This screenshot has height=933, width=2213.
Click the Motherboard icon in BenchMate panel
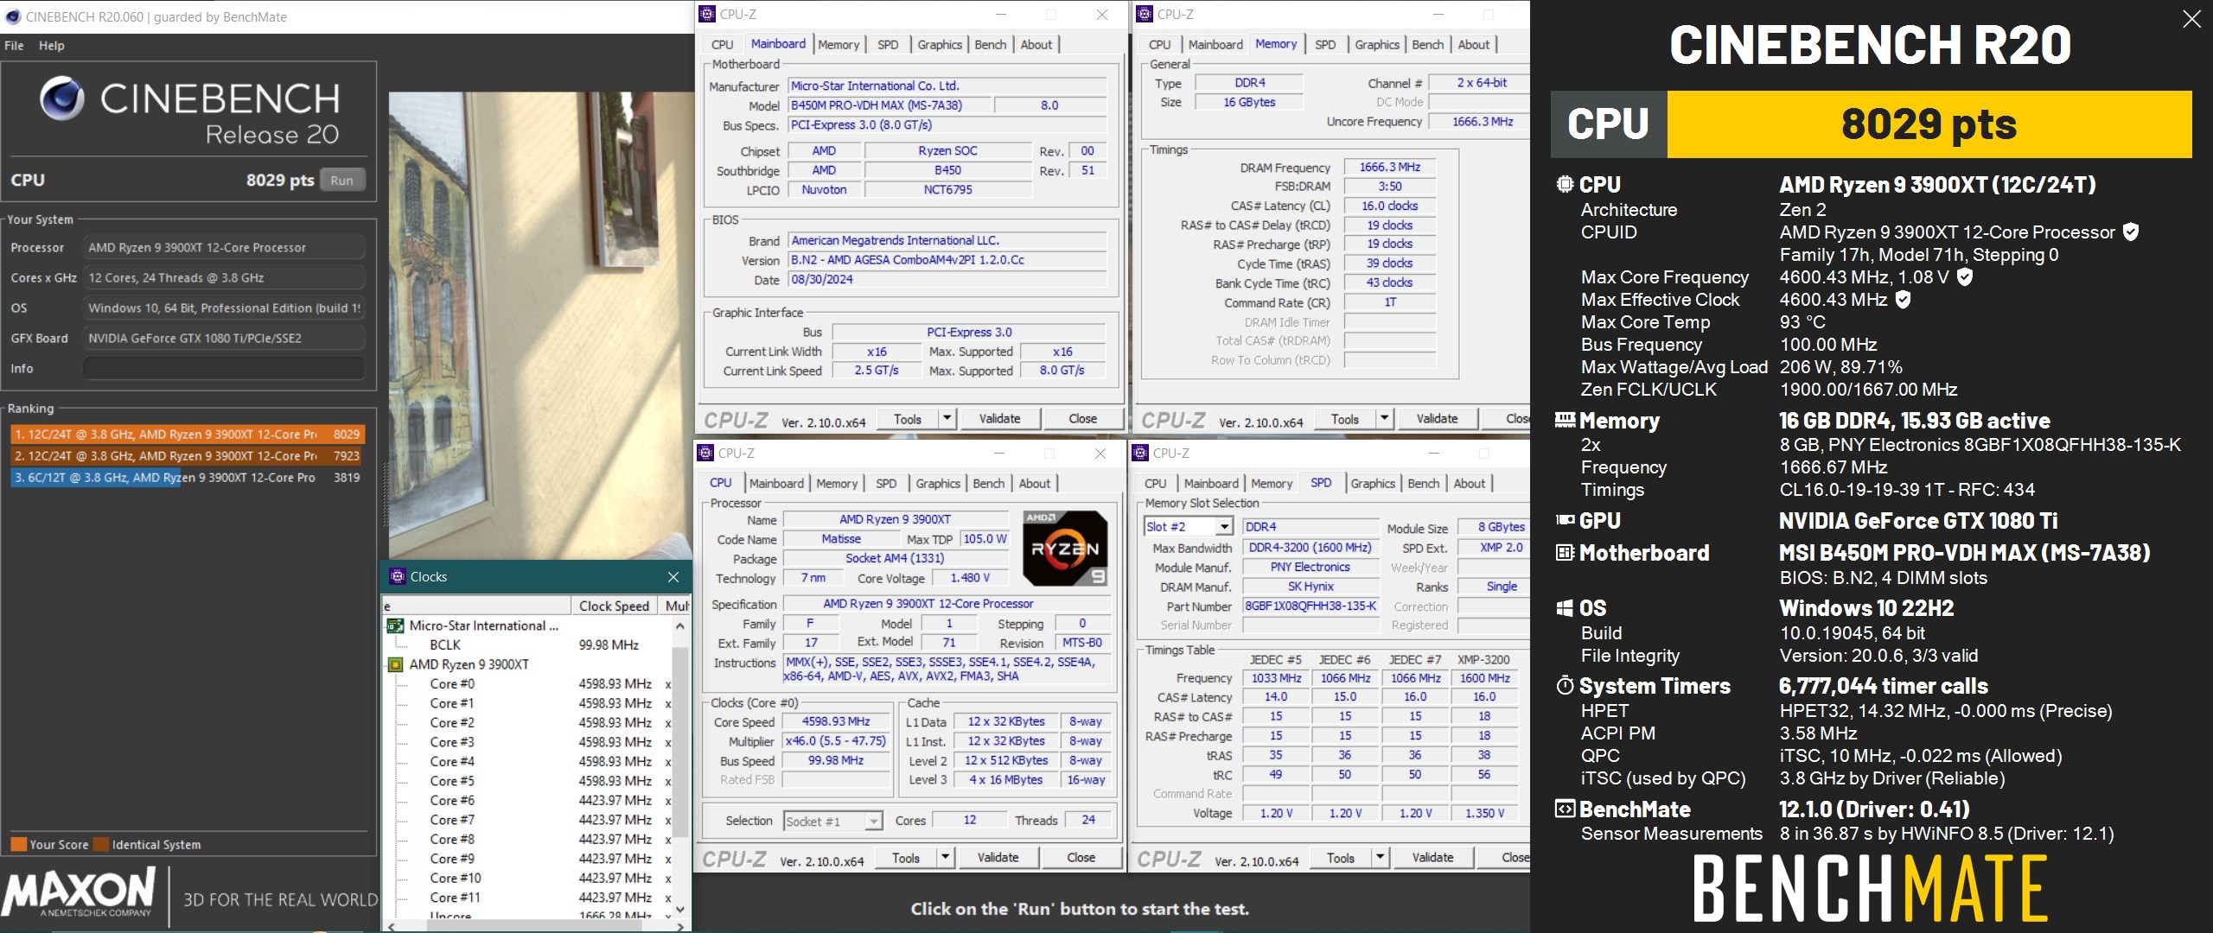click(x=1565, y=552)
